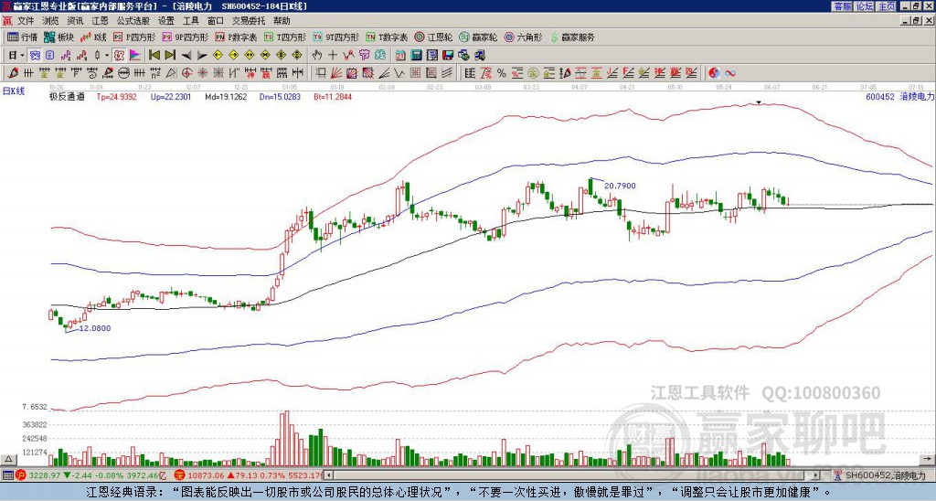Open the 六角形 hexagon tool
The image size is (936, 501).
pos(524,37)
